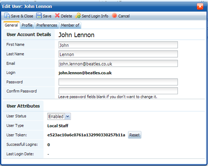Switch to the Profile tab

pos(27,25)
